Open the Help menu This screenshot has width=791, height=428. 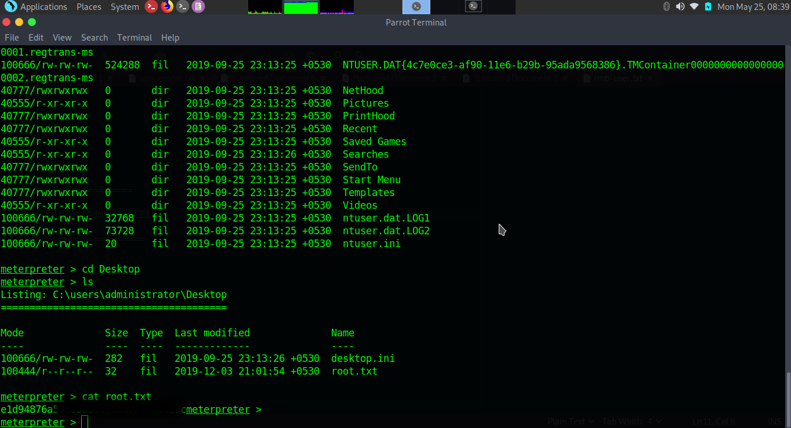[x=170, y=38]
